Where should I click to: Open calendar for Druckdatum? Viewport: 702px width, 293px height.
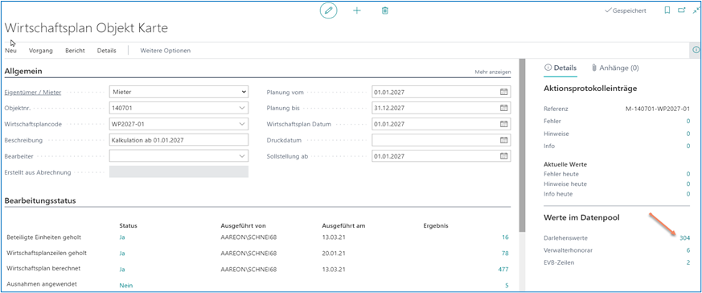[x=503, y=140]
